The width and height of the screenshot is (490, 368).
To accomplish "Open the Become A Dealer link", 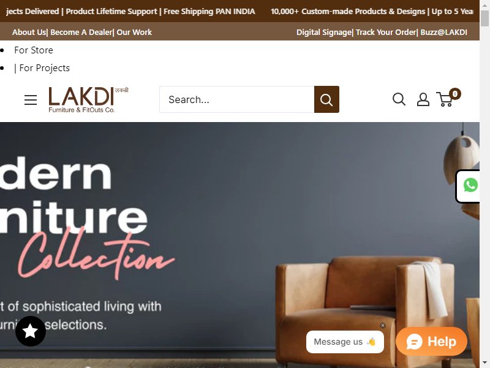I will point(81,33).
